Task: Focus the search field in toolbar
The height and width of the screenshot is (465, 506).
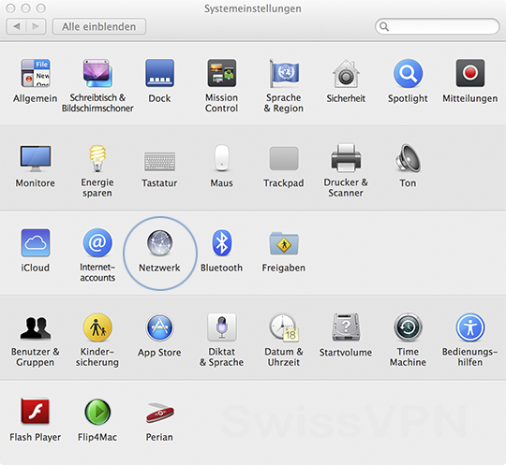Action: 438,26
